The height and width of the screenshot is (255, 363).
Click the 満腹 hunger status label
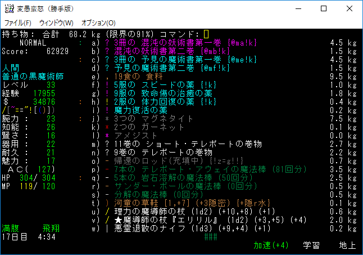click(11, 230)
